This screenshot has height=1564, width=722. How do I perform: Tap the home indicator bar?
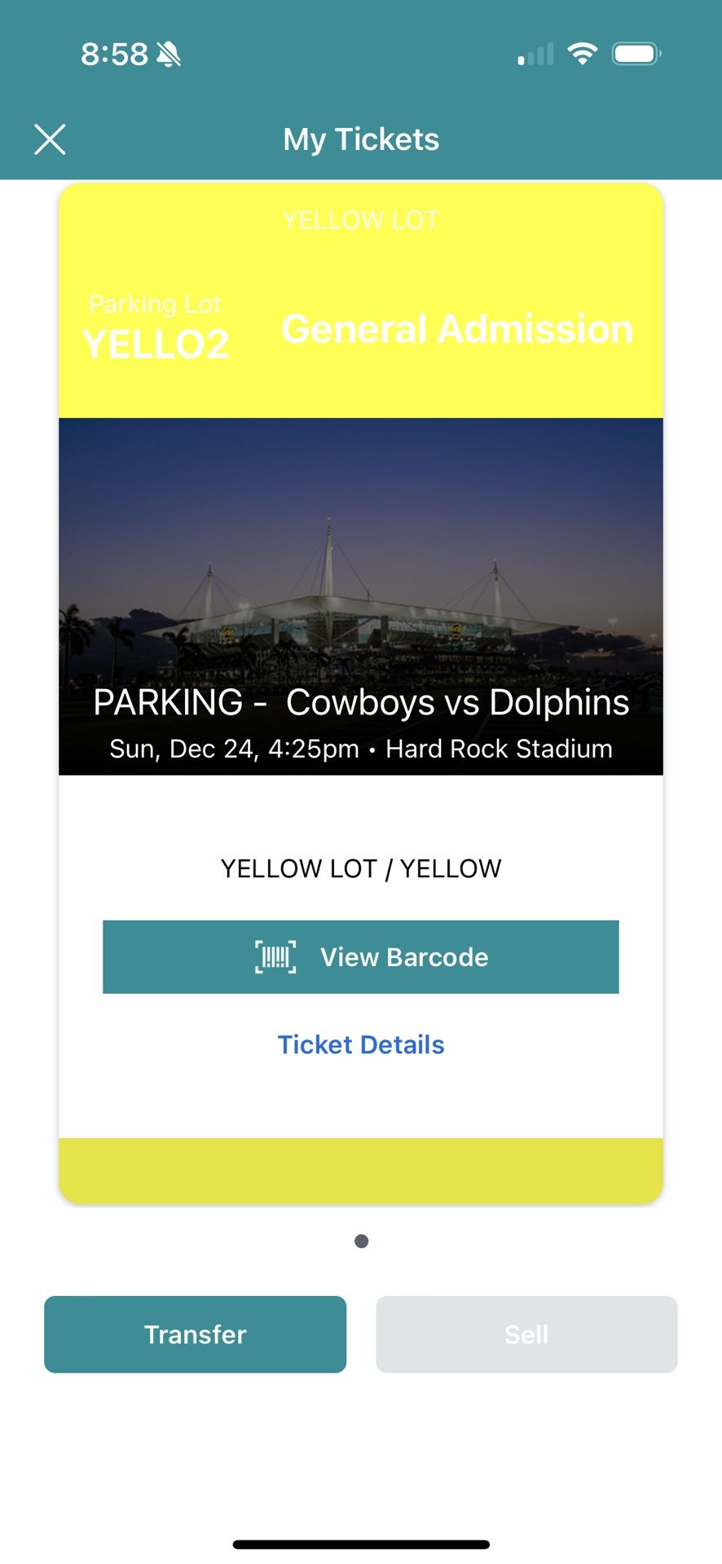(x=361, y=1544)
